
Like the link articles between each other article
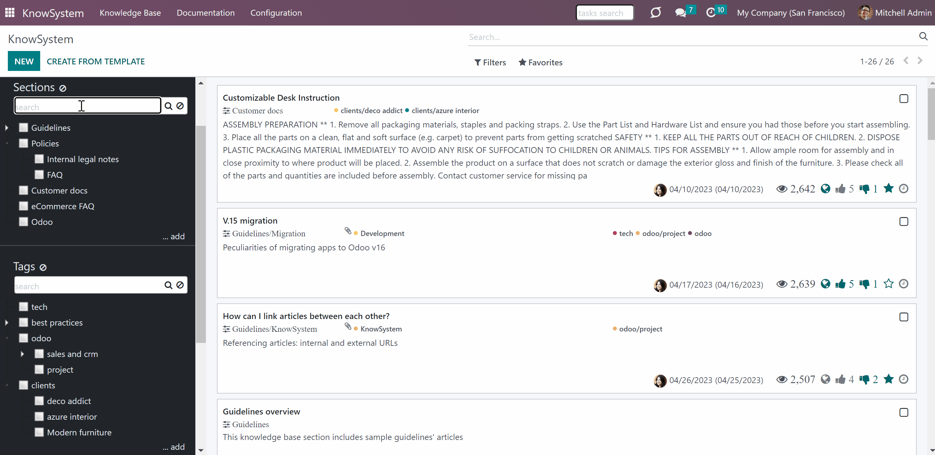point(840,379)
